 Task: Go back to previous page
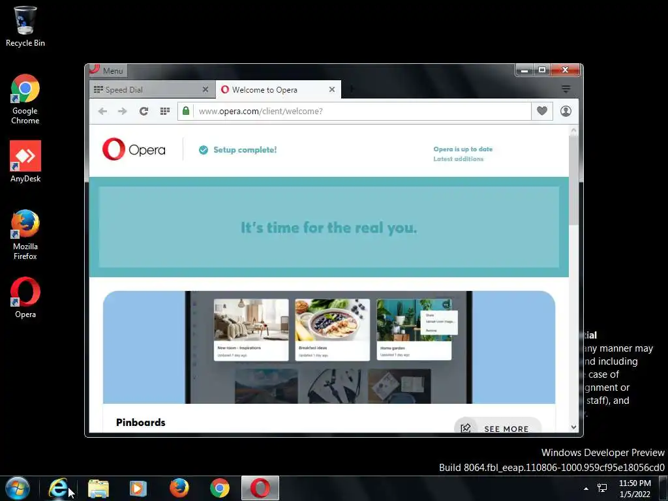click(x=102, y=111)
